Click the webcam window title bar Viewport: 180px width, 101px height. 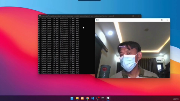126,20
